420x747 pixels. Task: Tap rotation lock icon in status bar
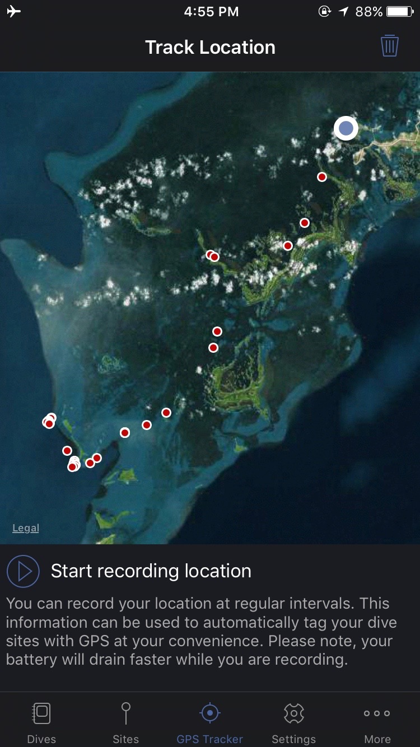tap(325, 12)
